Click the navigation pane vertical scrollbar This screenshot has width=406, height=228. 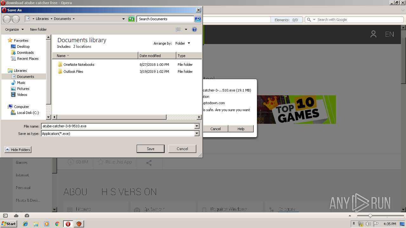49,72
